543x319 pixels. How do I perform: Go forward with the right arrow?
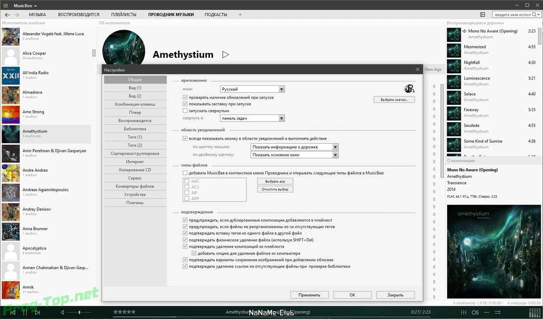point(17,14)
